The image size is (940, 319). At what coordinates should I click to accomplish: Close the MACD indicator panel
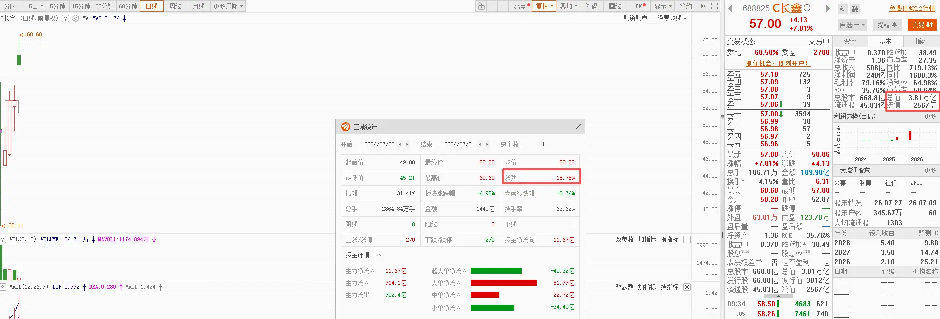687,287
